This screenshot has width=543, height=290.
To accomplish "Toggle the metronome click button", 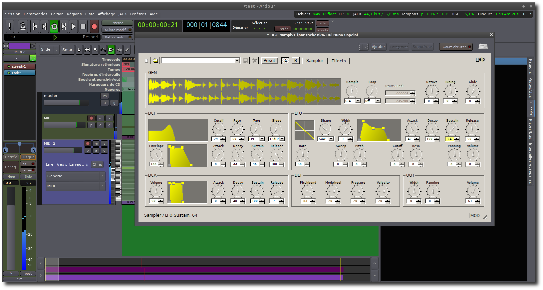I will (23, 26).
